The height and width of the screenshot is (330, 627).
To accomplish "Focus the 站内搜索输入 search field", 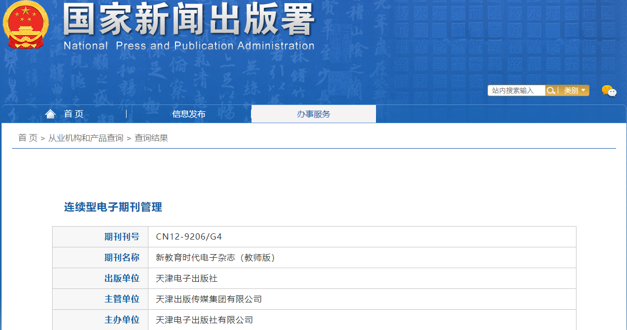I will pos(517,90).
